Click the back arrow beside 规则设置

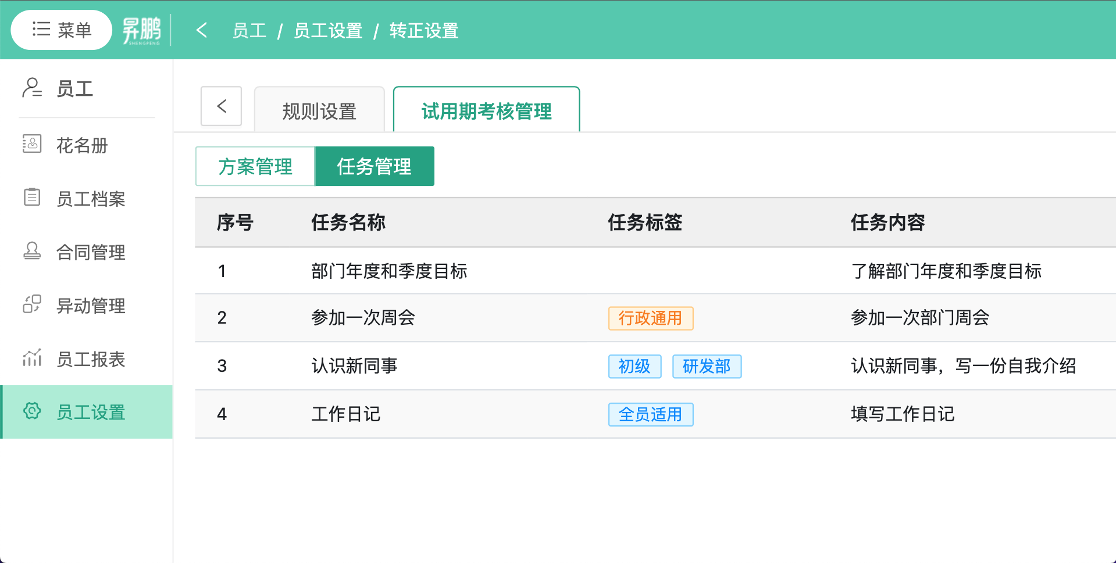(221, 106)
